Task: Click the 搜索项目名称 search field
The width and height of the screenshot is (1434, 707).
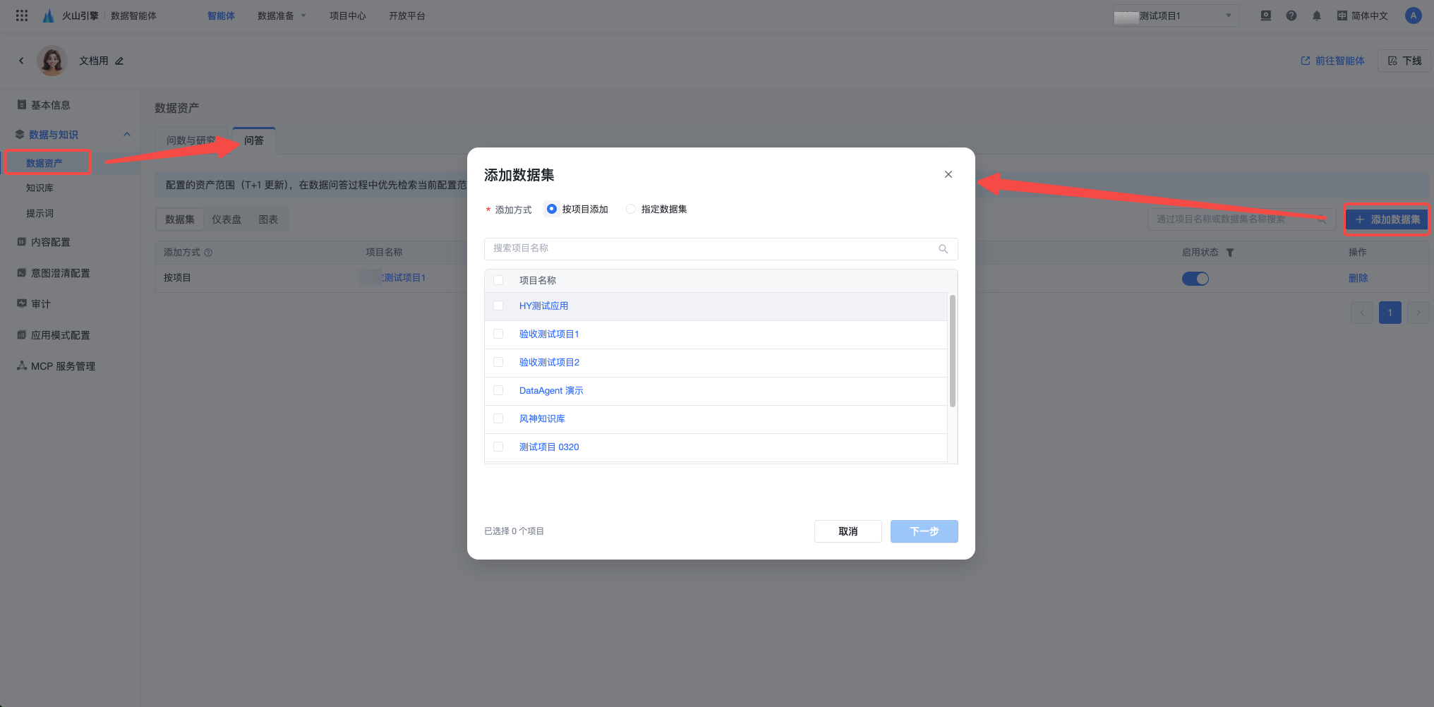Action: click(713, 248)
